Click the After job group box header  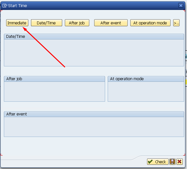click(x=54, y=79)
